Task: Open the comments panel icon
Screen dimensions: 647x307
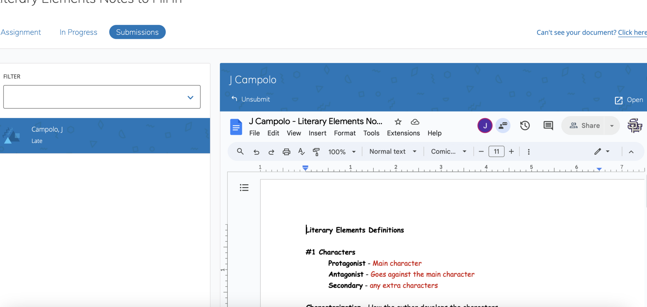Action: 548,126
